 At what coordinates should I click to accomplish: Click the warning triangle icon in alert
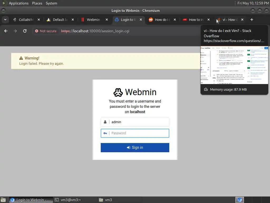[x=21, y=58]
